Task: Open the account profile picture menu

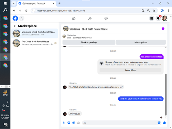Action: 165,18
